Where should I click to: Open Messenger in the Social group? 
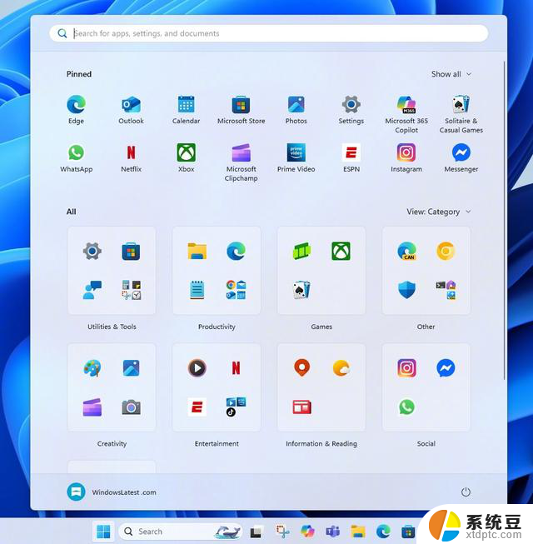click(x=446, y=367)
